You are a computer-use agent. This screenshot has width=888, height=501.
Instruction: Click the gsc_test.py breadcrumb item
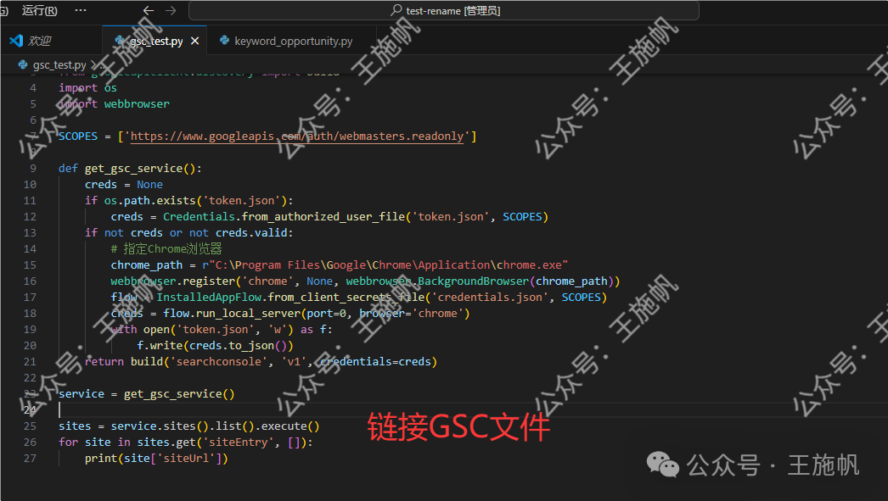(x=59, y=65)
